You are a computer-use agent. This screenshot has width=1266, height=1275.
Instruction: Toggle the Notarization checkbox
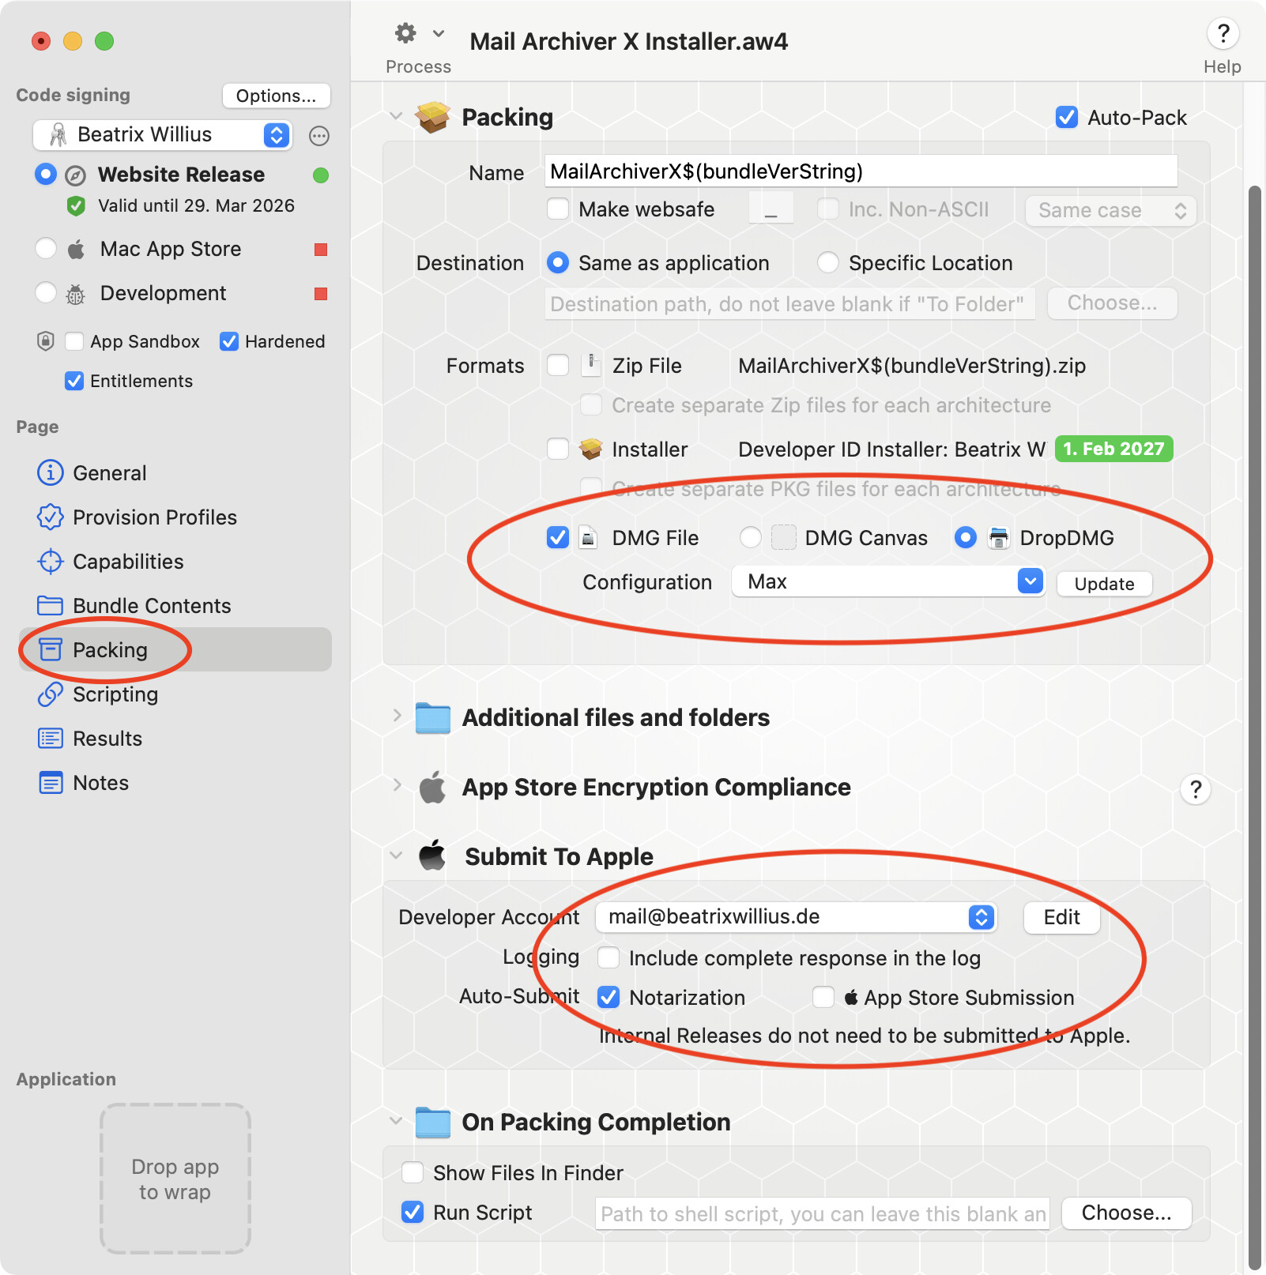[609, 997]
